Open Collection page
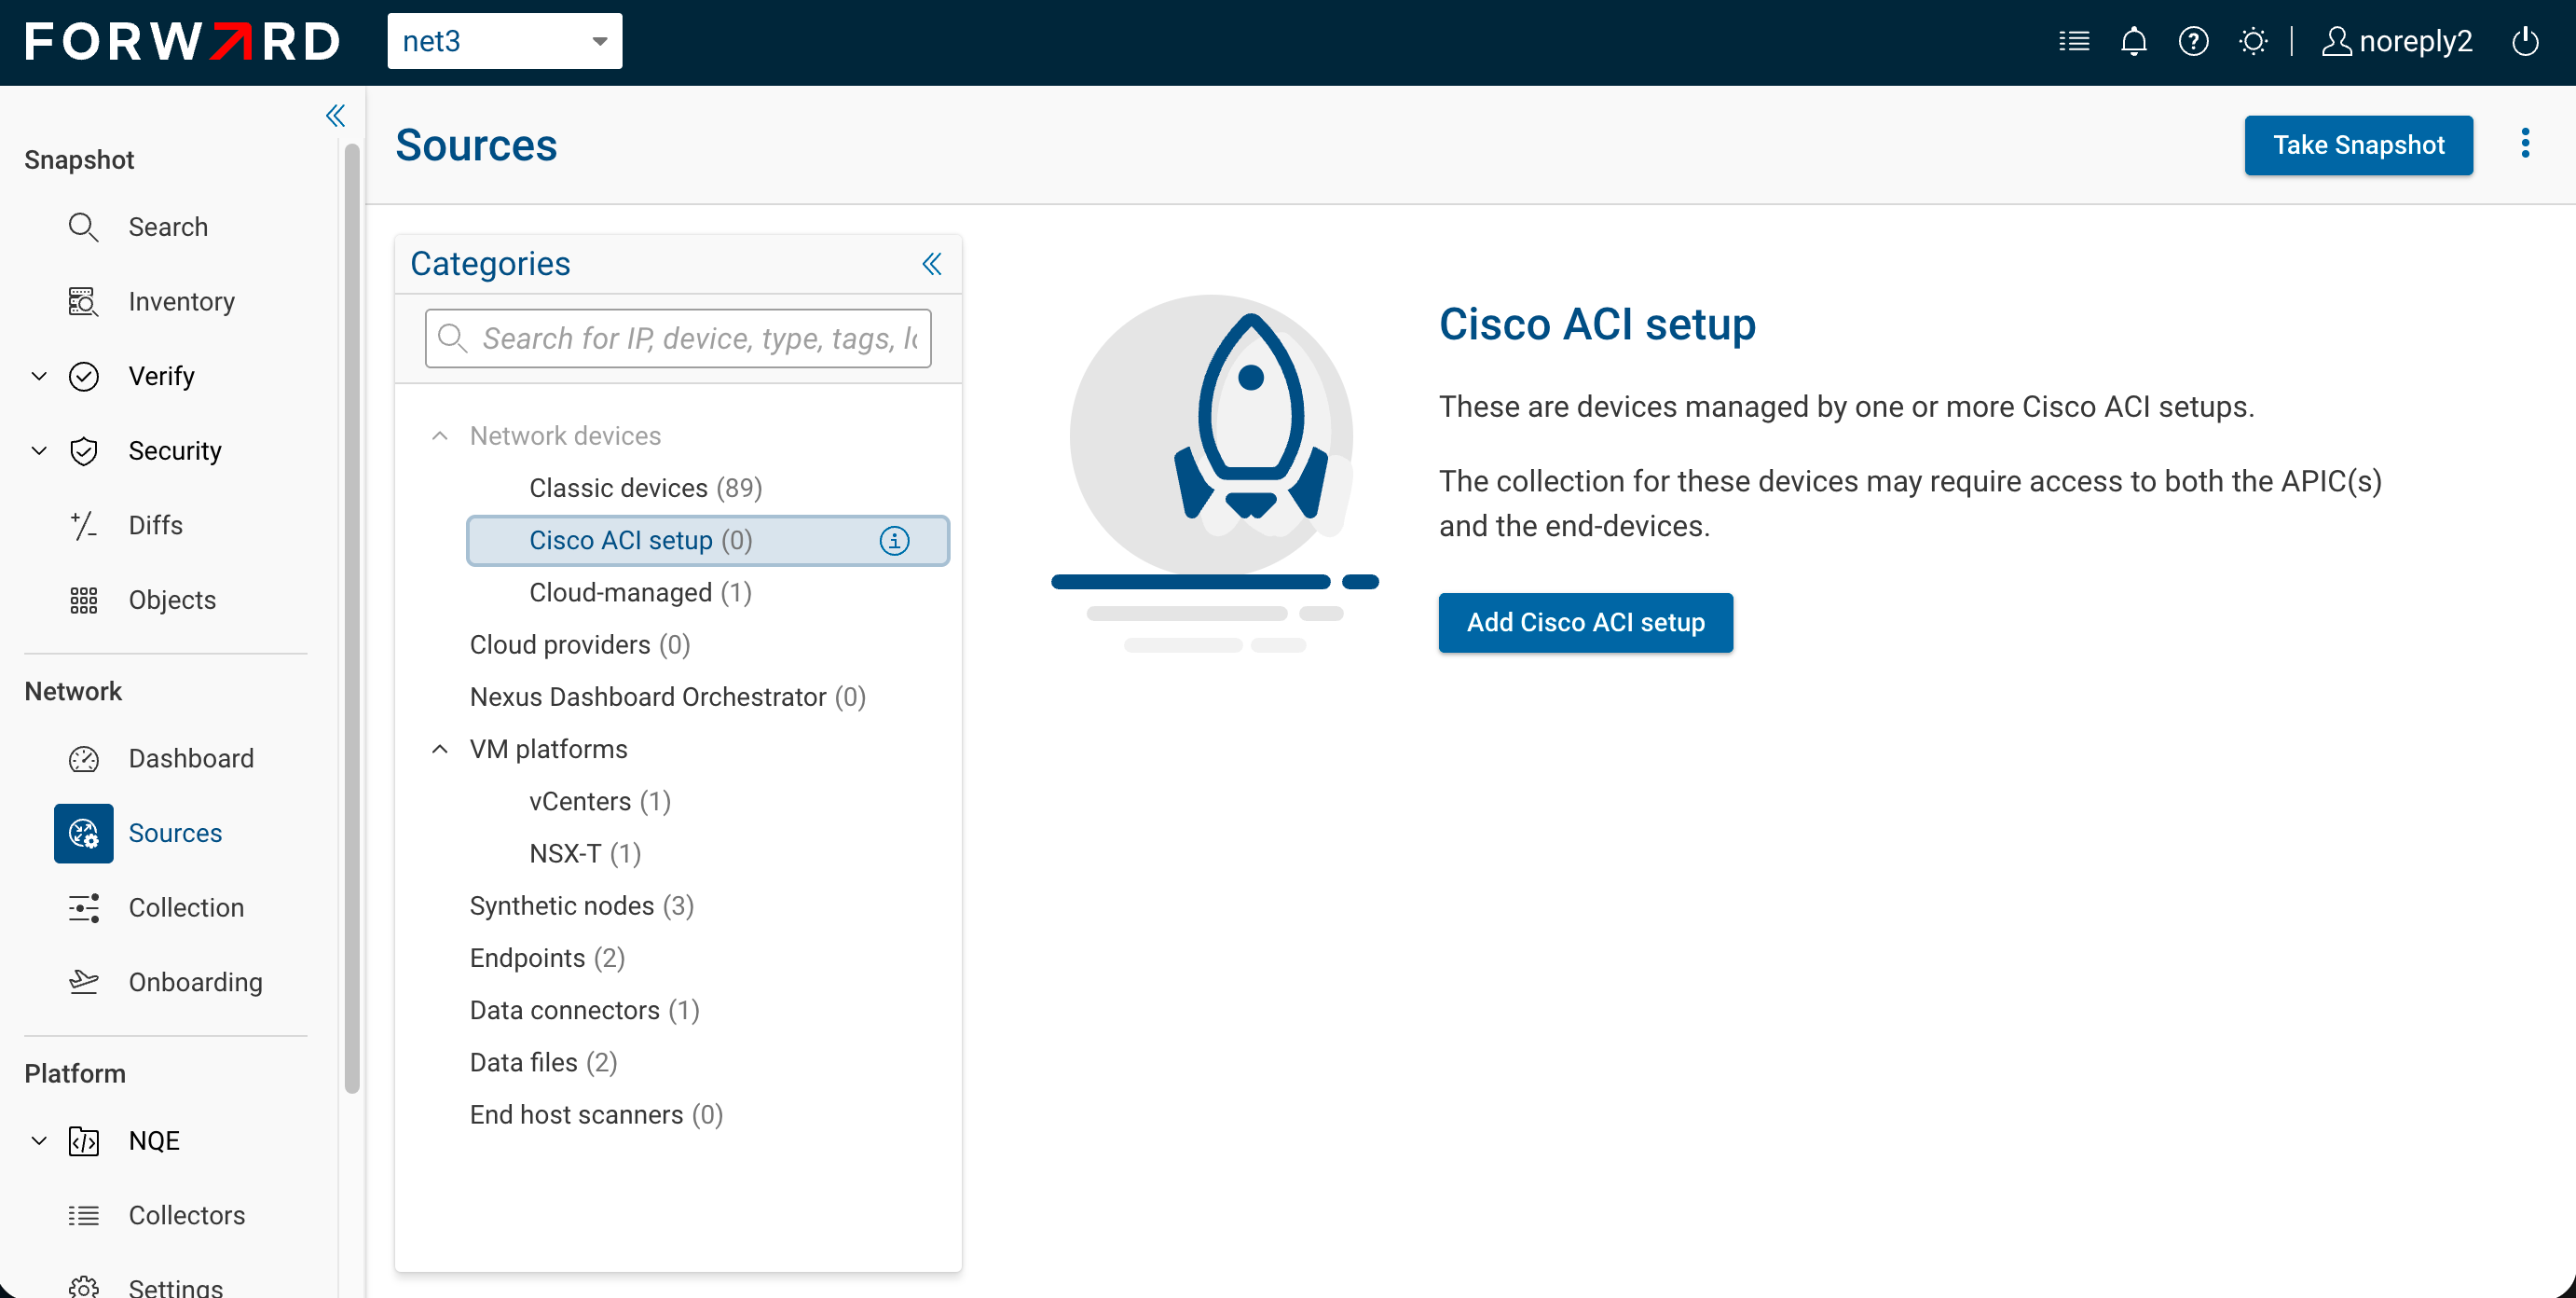Viewport: 2576px width, 1298px height. coord(186,907)
